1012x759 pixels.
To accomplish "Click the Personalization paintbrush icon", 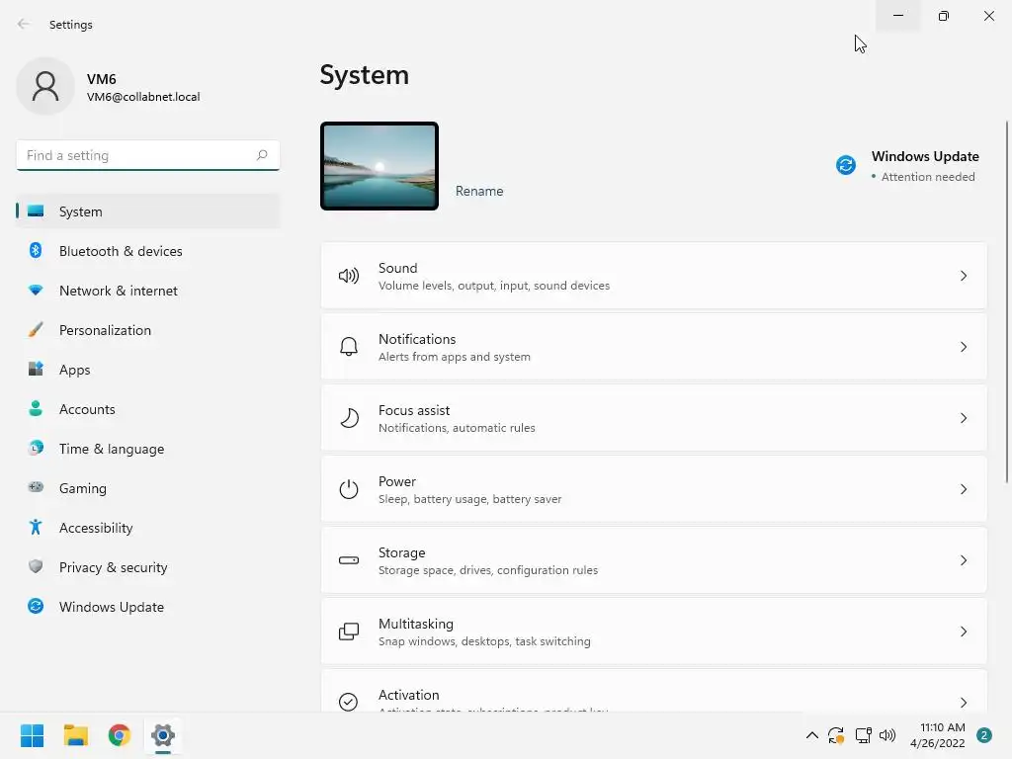I will (36, 330).
